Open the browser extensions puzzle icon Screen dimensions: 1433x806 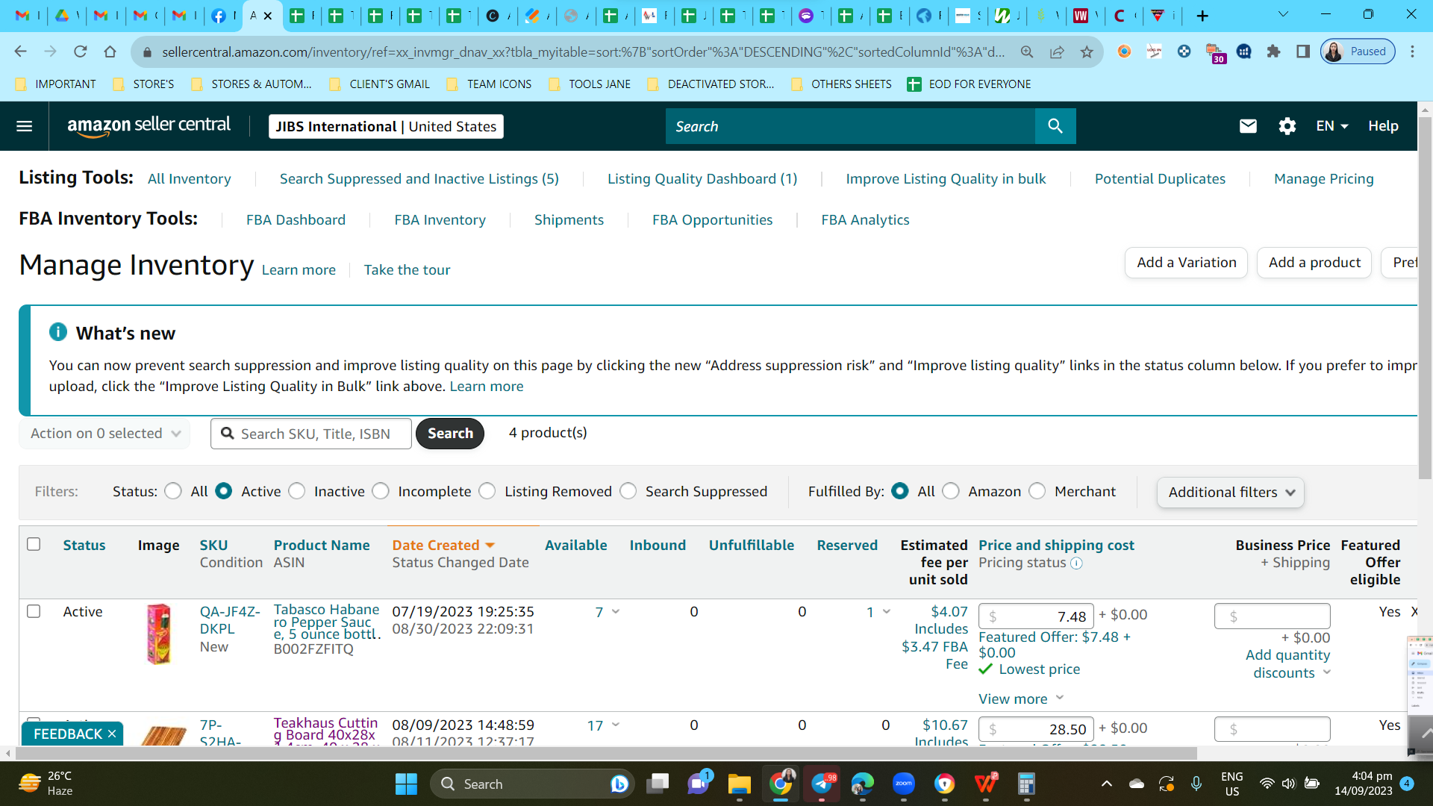1273,51
